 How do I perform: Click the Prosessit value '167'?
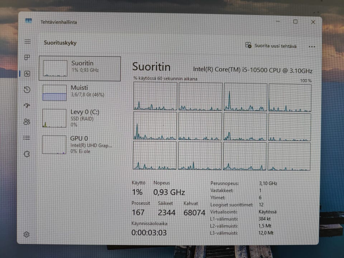pos(138,212)
